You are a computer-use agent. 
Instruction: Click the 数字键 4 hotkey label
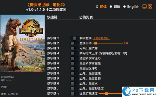tap(53, 53)
